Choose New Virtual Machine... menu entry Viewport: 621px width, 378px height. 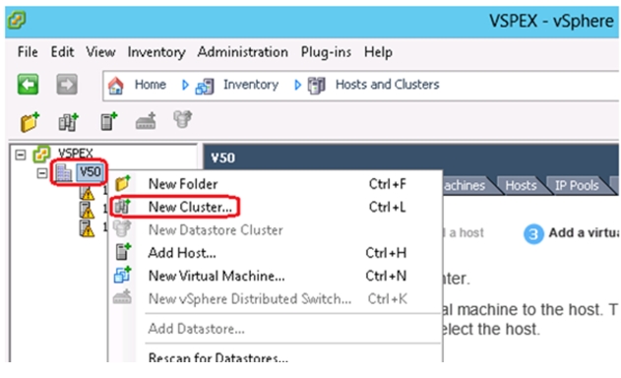(x=276, y=276)
